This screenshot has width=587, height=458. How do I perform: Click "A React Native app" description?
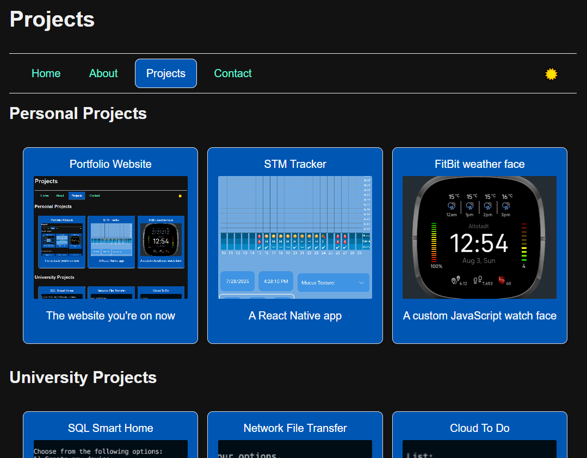click(x=295, y=316)
